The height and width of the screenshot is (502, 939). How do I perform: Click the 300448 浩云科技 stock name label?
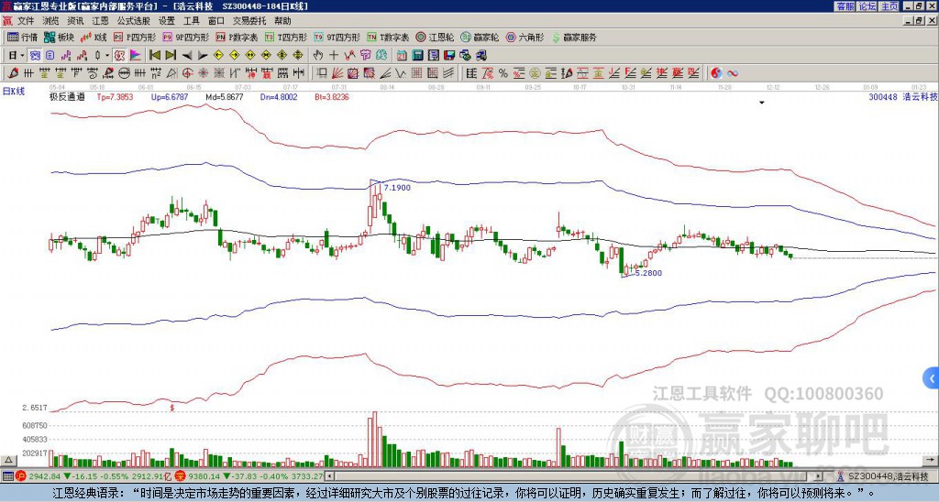pos(902,96)
